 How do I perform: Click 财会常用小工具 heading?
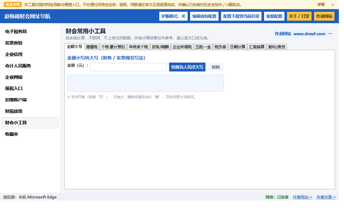tap(86, 31)
